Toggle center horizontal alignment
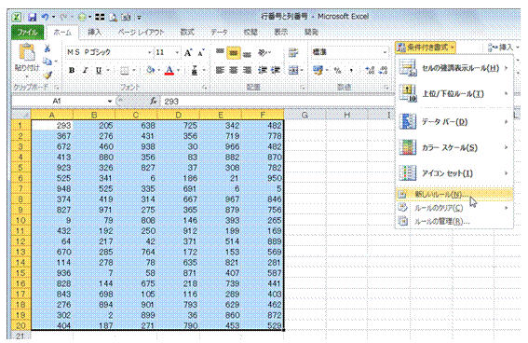528x343 pixels. 234,71
